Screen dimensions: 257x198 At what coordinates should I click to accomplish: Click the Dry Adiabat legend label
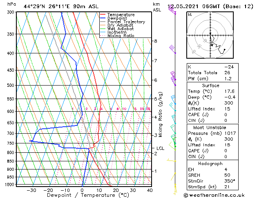click(120, 25)
